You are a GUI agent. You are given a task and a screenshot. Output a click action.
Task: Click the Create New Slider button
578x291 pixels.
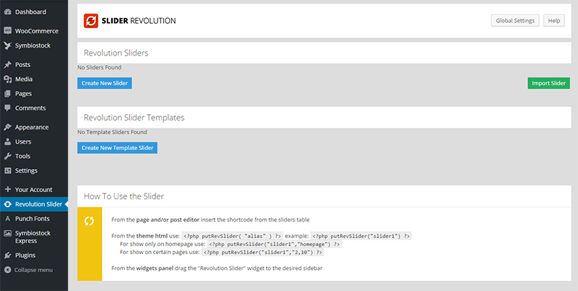point(105,83)
